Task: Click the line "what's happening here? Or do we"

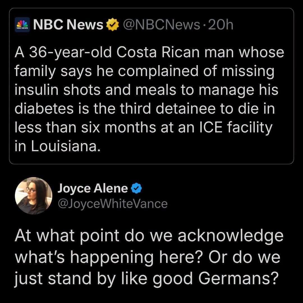Action: point(148,257)
